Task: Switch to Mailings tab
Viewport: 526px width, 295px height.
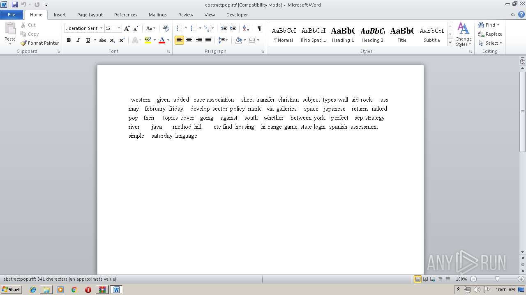Action: (x=158, y=15)
